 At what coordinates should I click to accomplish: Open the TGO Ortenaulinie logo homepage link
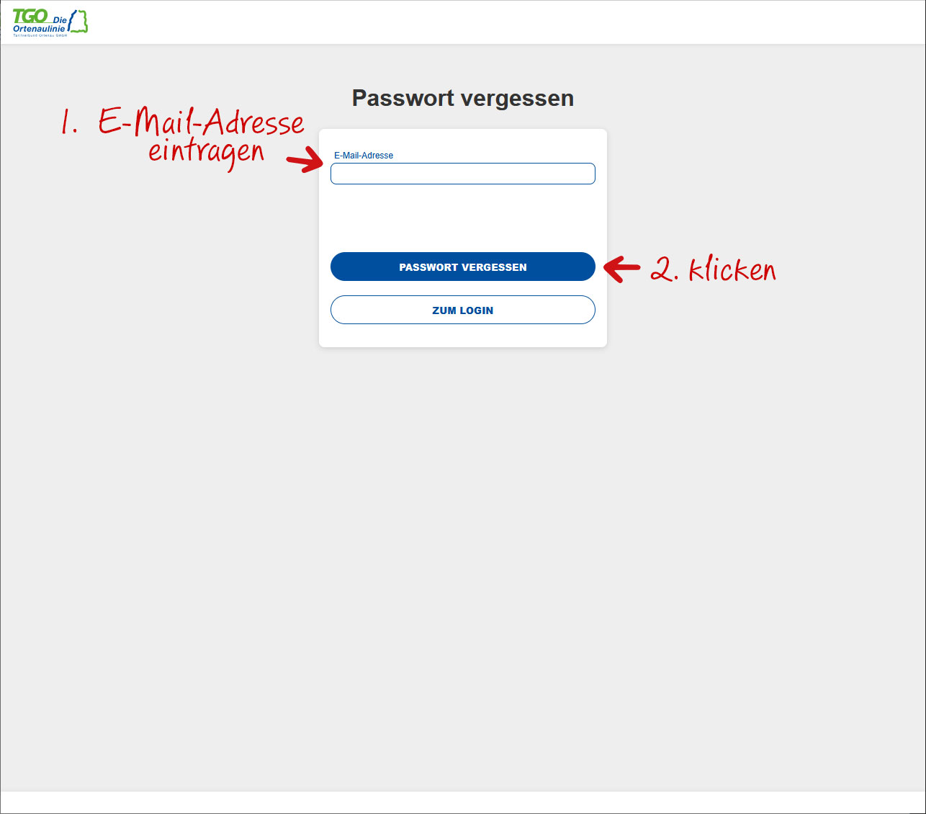click(x=50, y=22)
